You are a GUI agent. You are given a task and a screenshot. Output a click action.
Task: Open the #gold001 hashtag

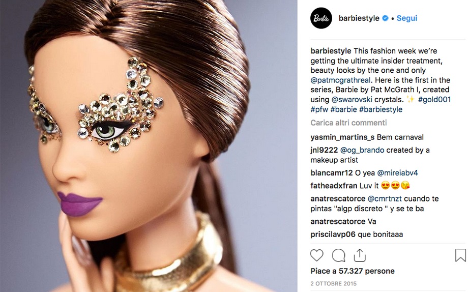pyautogui.click(x=434, y=99)
